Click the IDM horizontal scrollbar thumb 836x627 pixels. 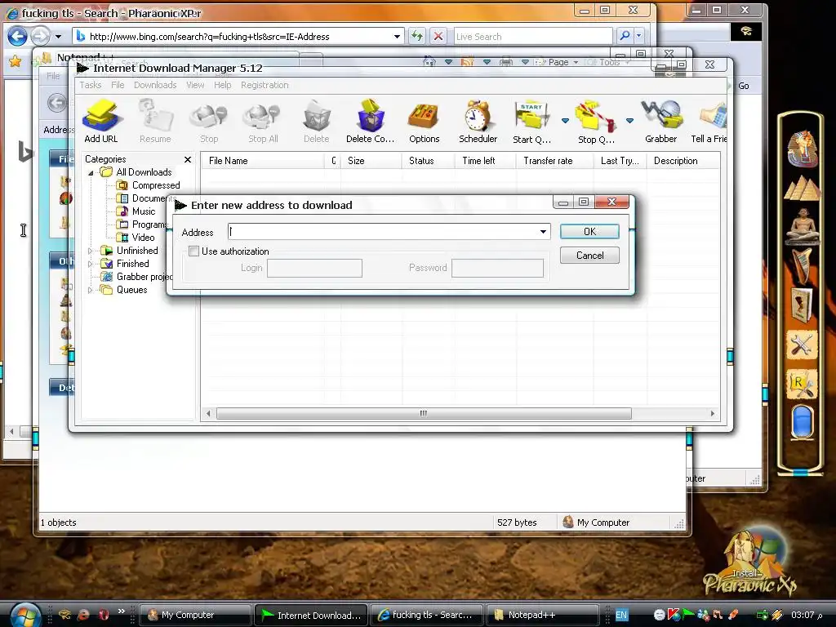[424, 413]
